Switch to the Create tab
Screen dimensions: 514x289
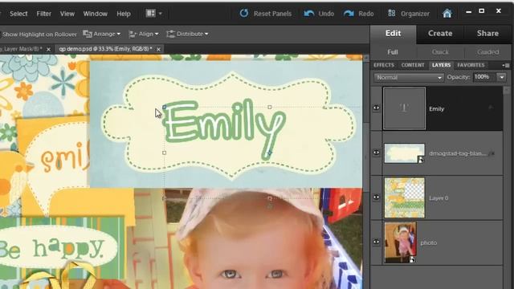coord(440,34)
